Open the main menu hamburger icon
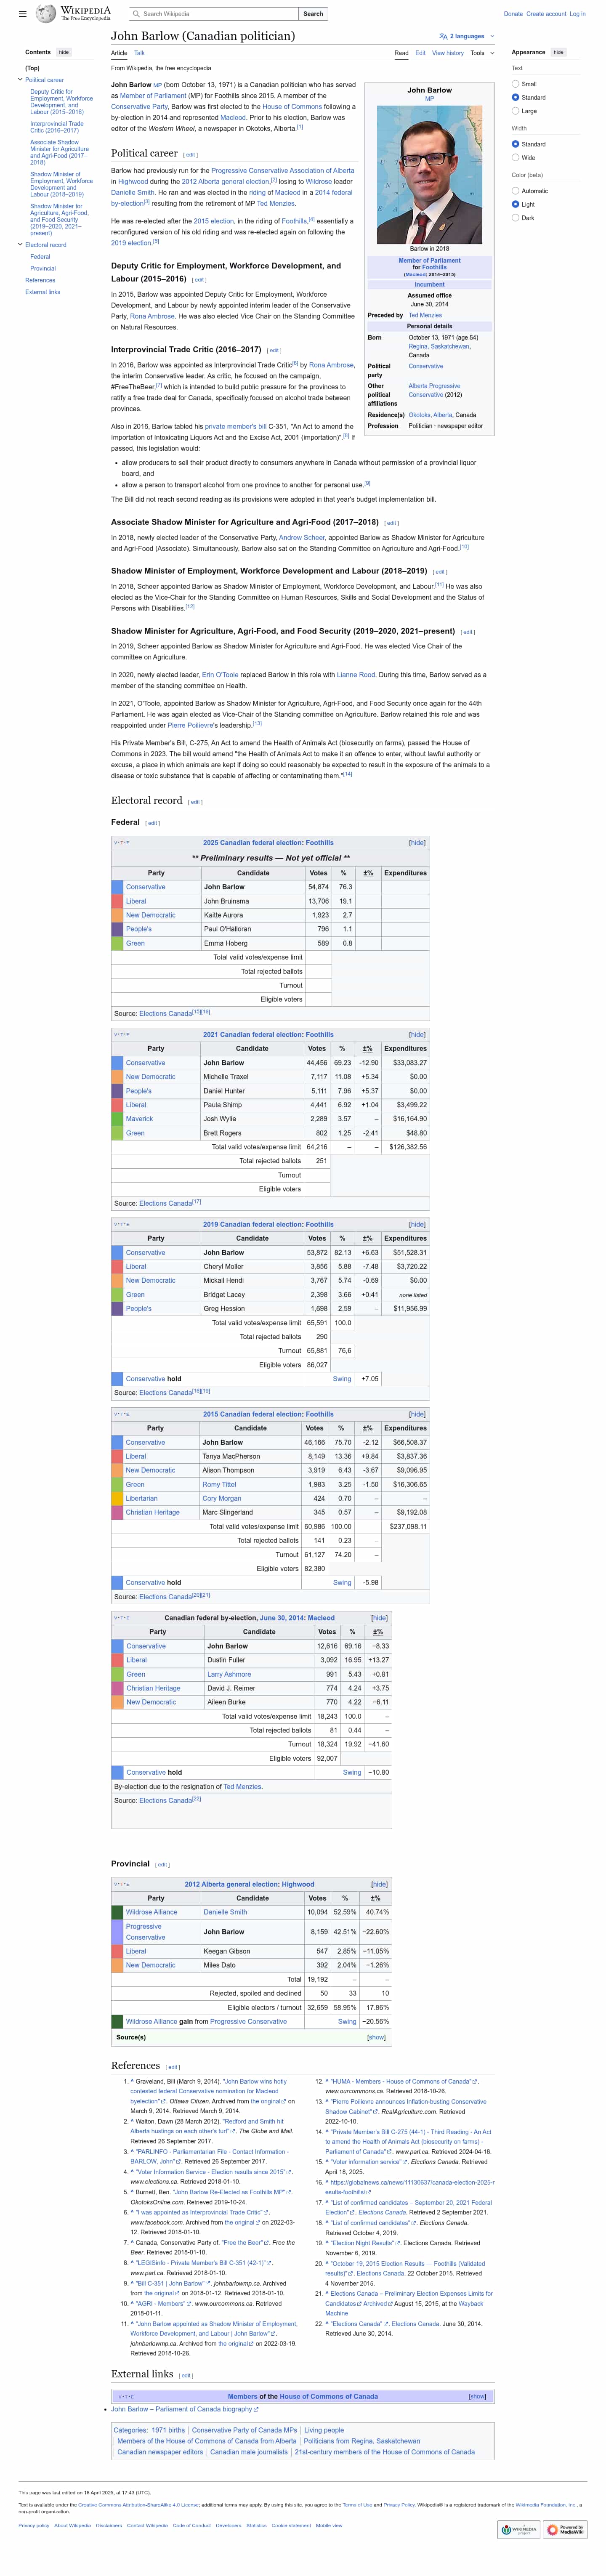 (x=23, y=14)
